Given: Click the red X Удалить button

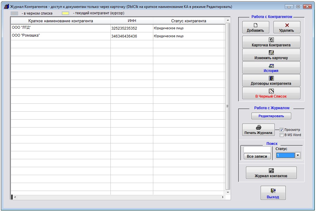Looking at the screenshot, I should click(x=287, y=27).
